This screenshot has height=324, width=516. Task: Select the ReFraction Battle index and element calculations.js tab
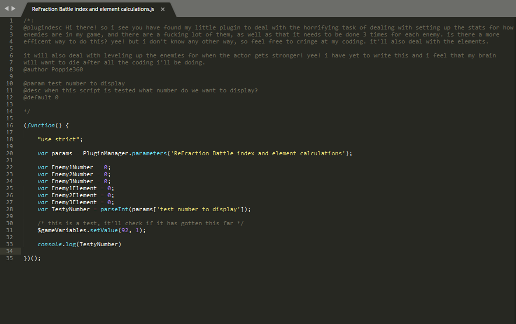pos(93,9)
